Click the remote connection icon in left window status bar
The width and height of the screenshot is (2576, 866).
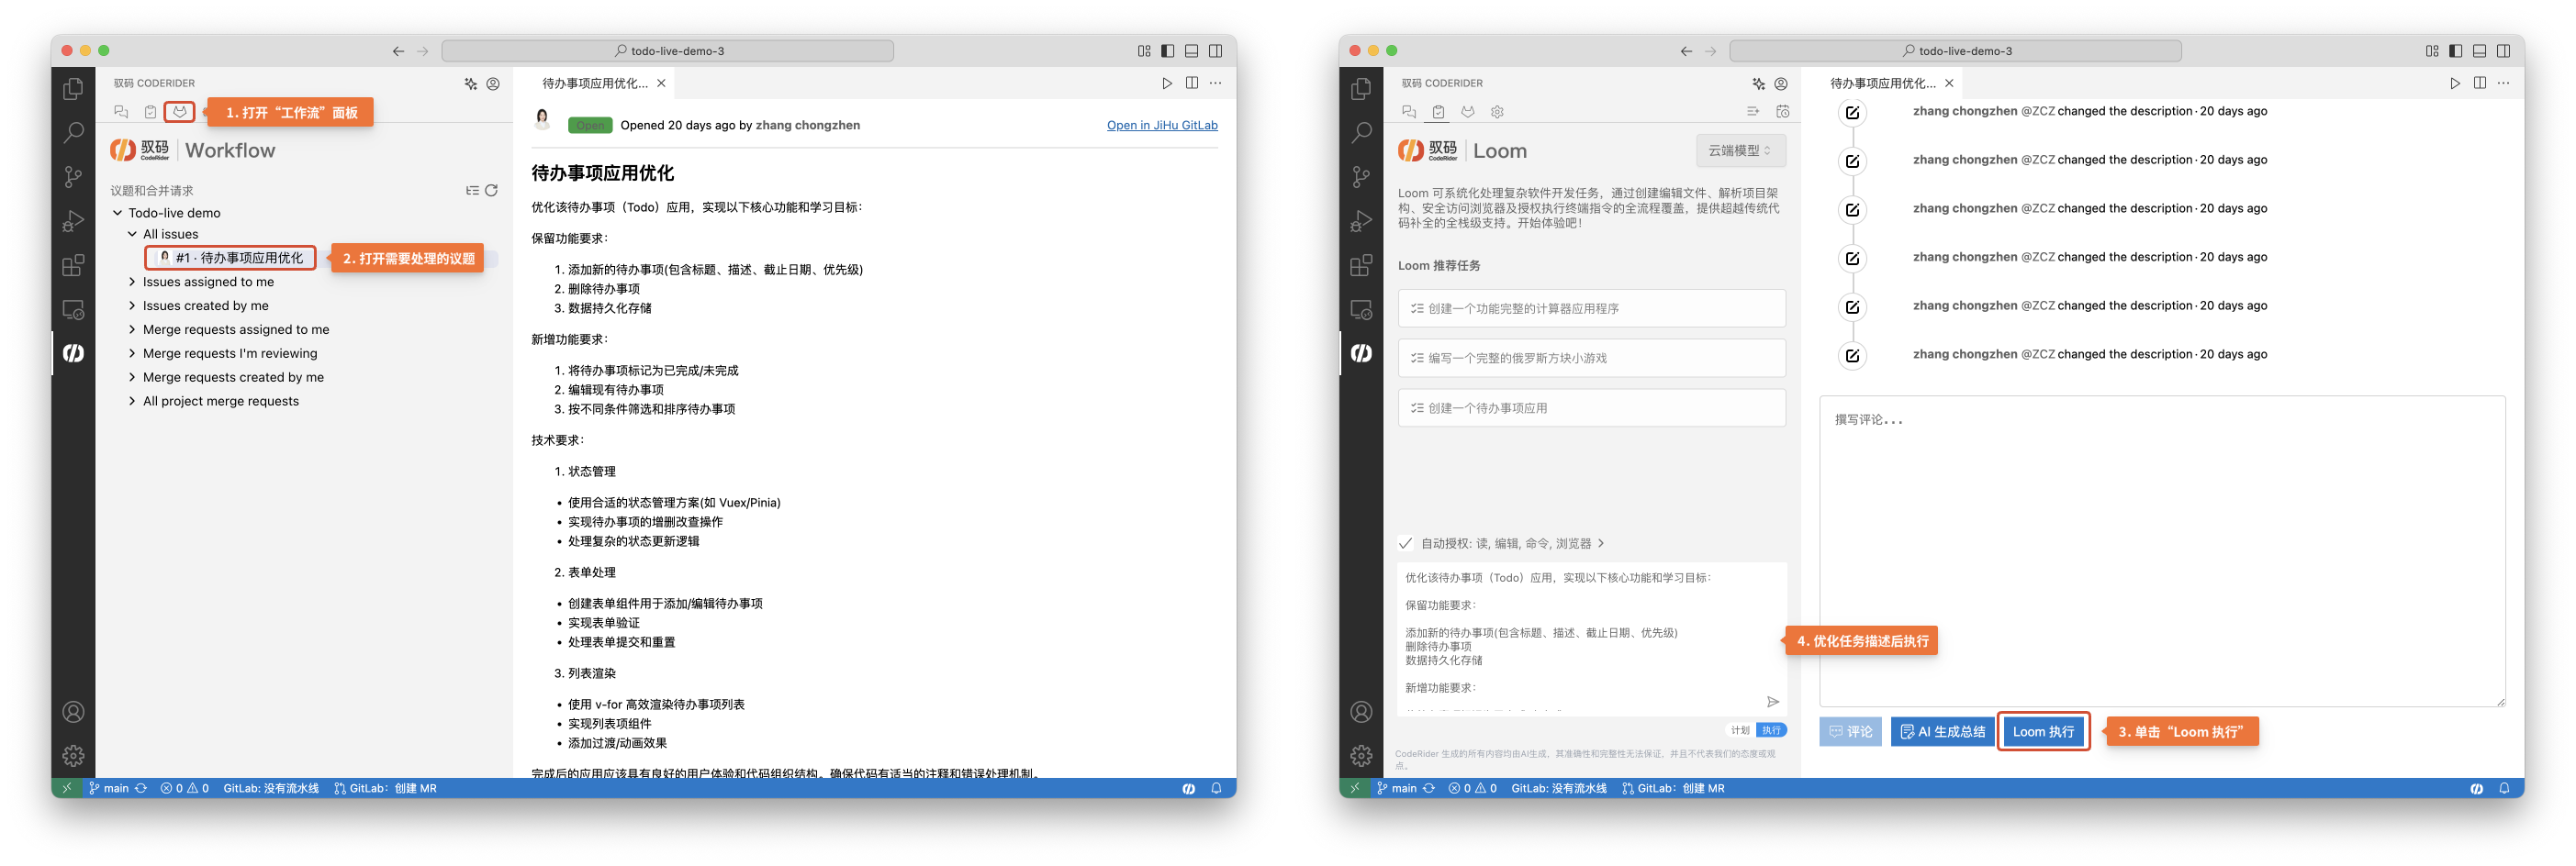[67, 788]
